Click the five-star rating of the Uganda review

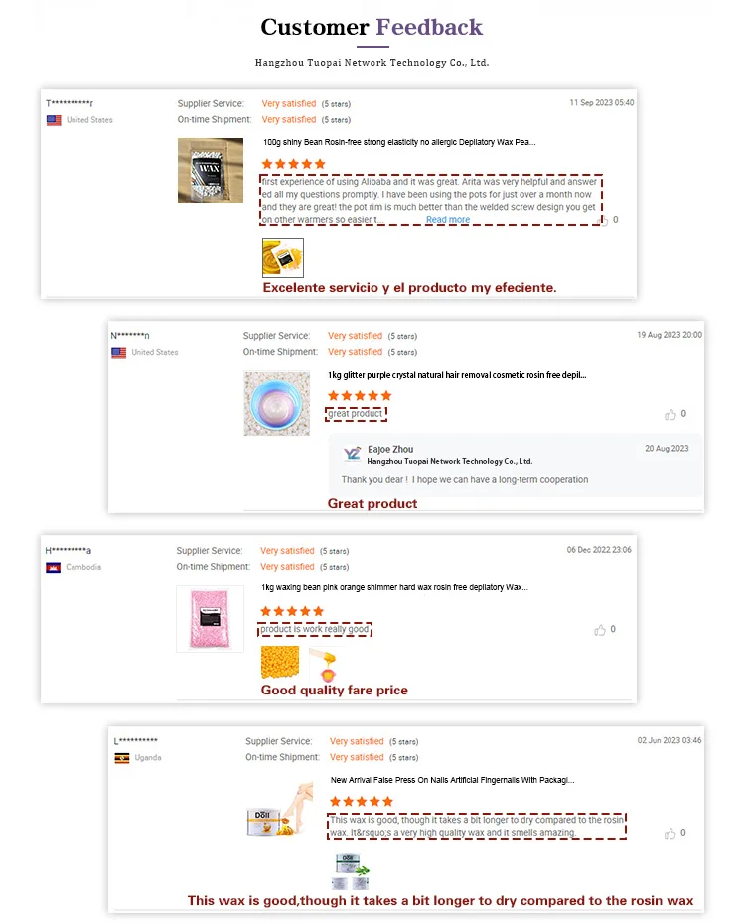pos(361,802)
